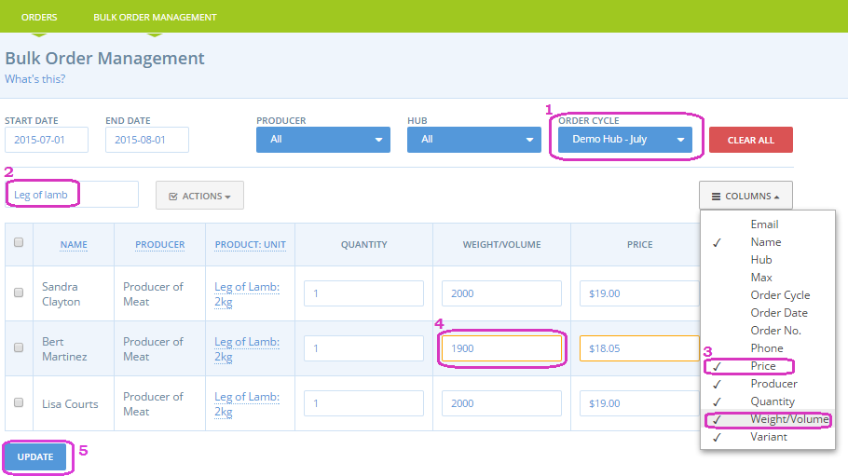Enable the Email column option
The width and height of the screenshot is (848, 476).
(764, 224)
